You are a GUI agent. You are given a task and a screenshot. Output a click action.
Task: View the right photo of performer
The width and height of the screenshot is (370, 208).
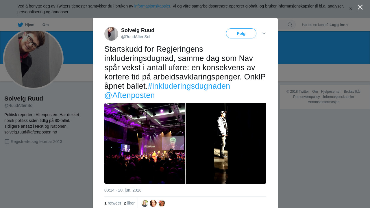[226, 143]
